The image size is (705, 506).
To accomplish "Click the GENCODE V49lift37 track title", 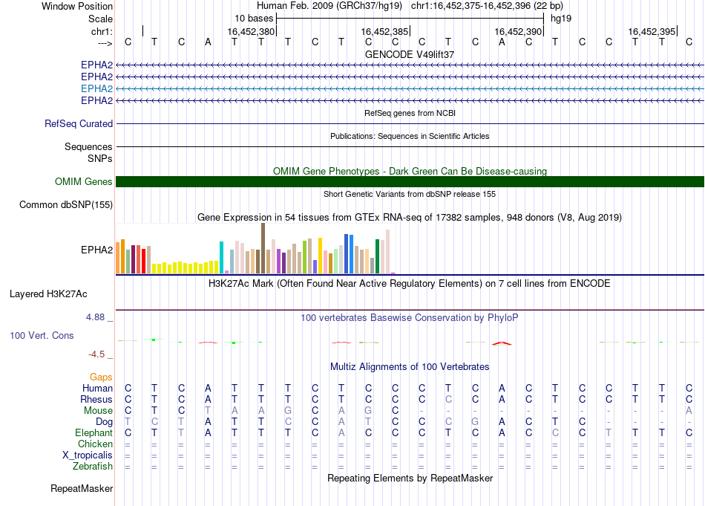I will pyautogui.click(x=410, y=55).
